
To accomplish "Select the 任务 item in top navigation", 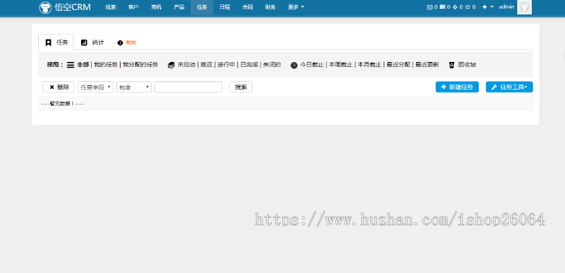I will (202, 7).
